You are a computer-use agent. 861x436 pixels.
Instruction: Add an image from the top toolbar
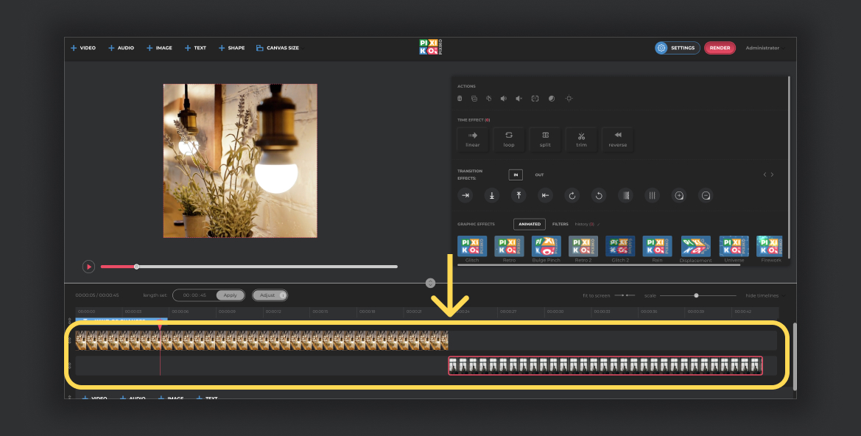159,48
